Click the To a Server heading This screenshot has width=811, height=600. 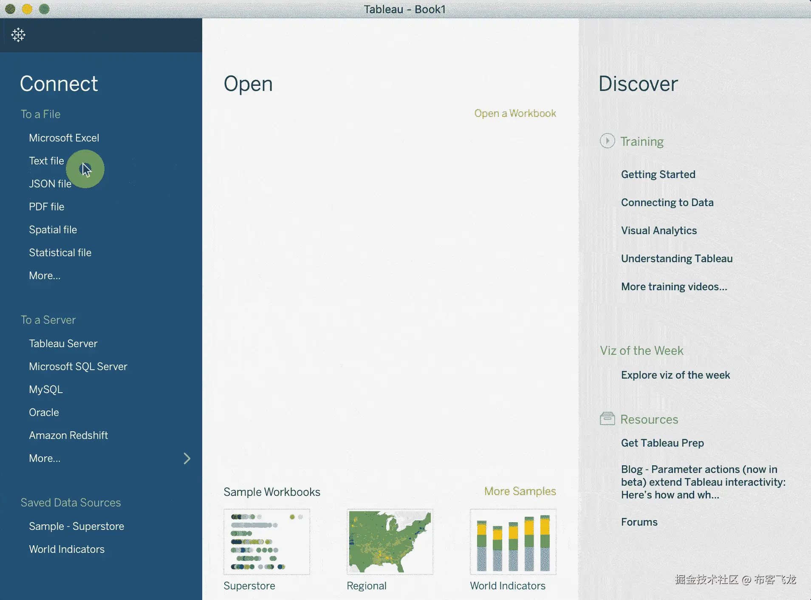pos(48,320)
